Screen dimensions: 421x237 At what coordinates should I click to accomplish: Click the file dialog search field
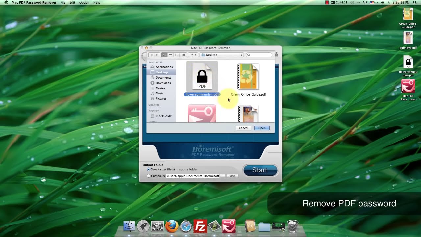point(259,55)
